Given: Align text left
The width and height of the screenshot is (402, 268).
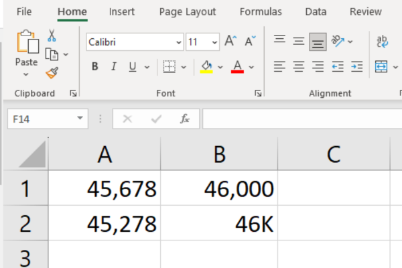Looking at the screenshot, I should coord(279,67).
